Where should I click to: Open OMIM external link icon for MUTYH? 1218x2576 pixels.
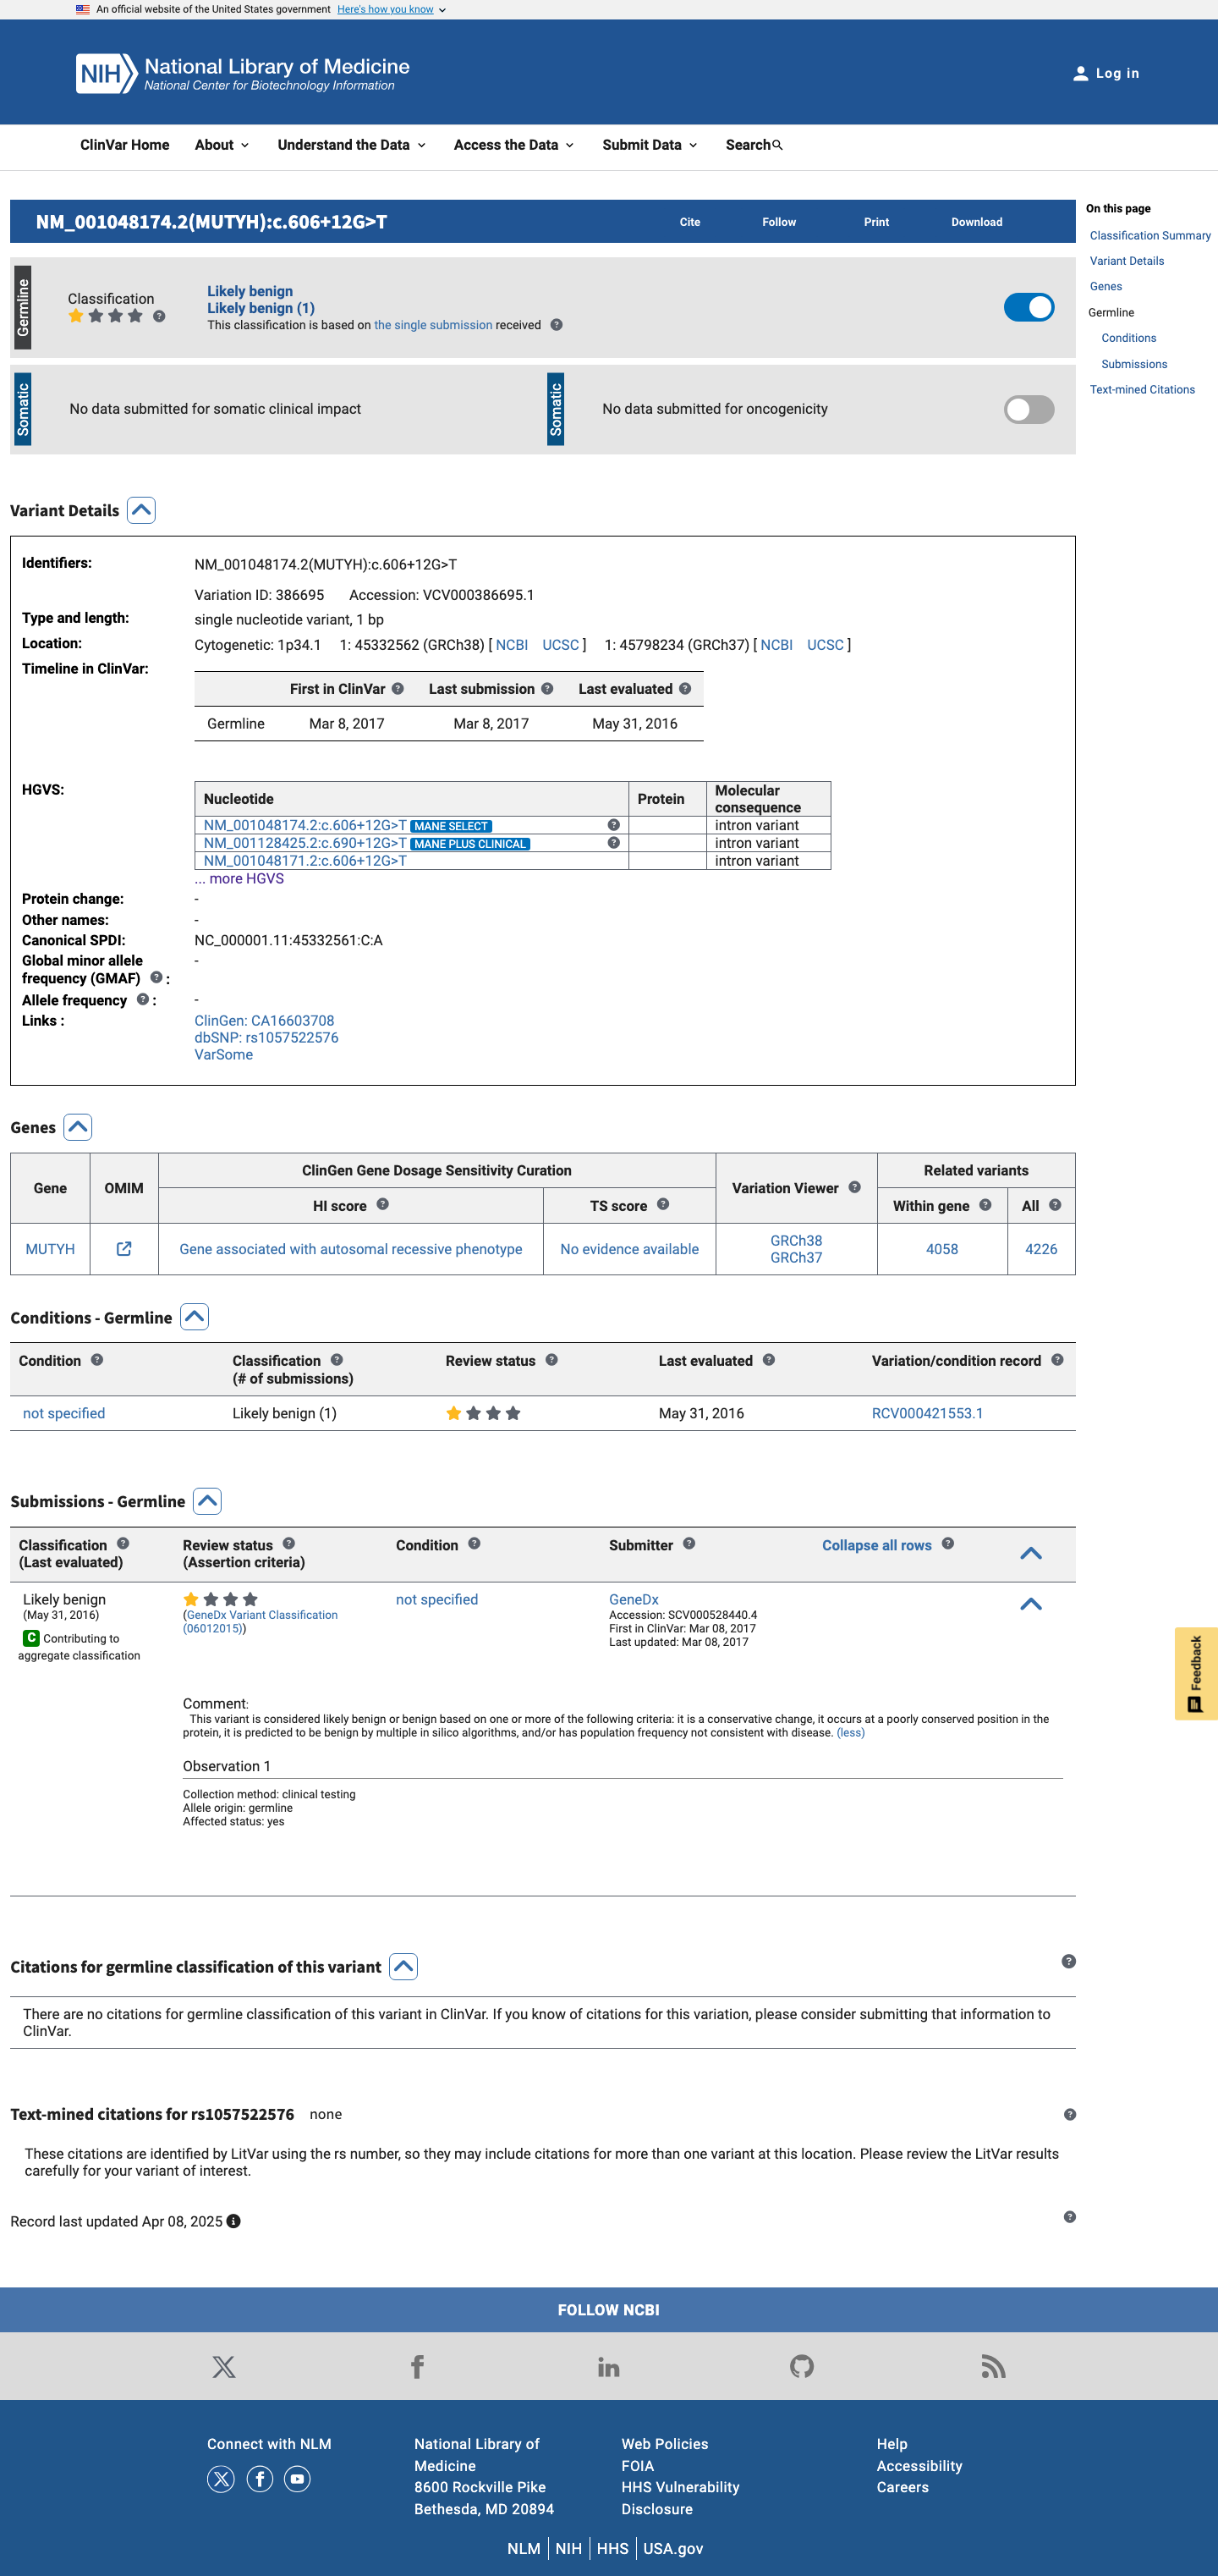tap(123, 1249)
